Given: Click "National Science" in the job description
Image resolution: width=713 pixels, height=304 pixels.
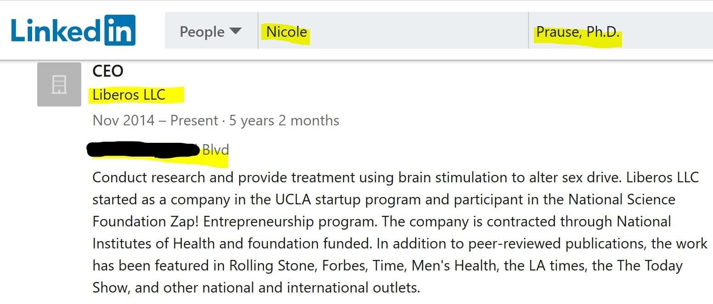Looking at the screenshot, I should [622, 200].
